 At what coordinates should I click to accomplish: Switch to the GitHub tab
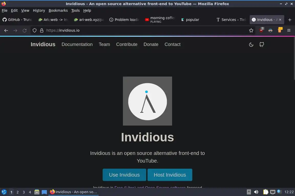[x=18, y=20]
